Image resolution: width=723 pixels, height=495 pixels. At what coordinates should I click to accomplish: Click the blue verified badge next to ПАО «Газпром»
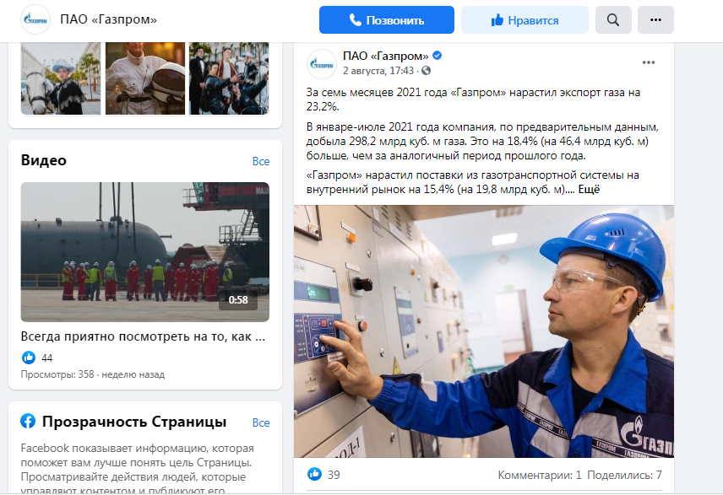(x=438, y=56)
